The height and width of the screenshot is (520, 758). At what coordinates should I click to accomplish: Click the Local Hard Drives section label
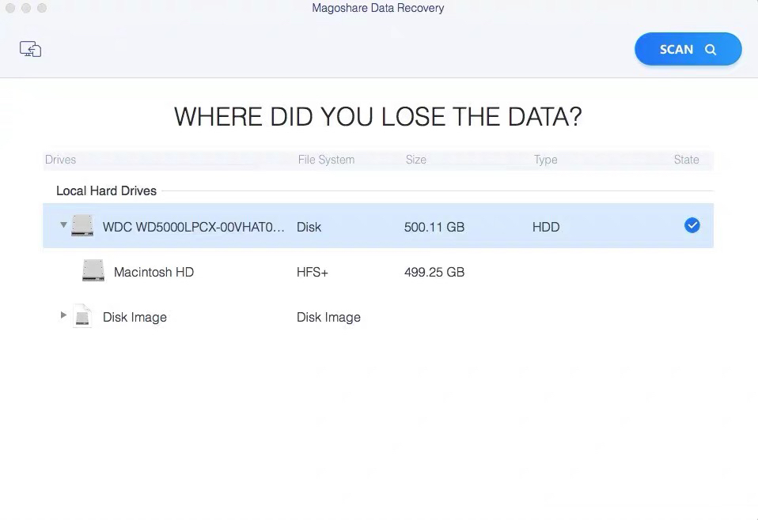(x=106, y=190)
